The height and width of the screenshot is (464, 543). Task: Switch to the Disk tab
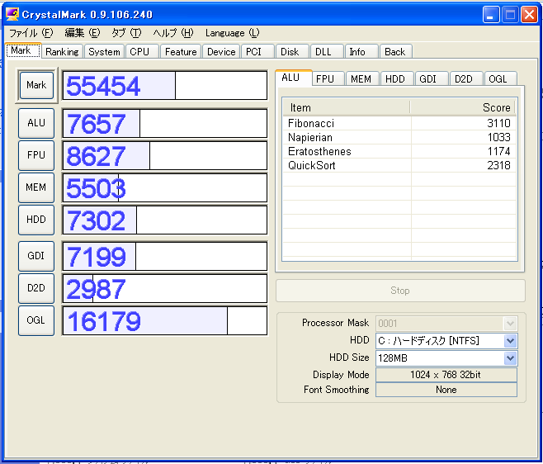click(292, 52)
